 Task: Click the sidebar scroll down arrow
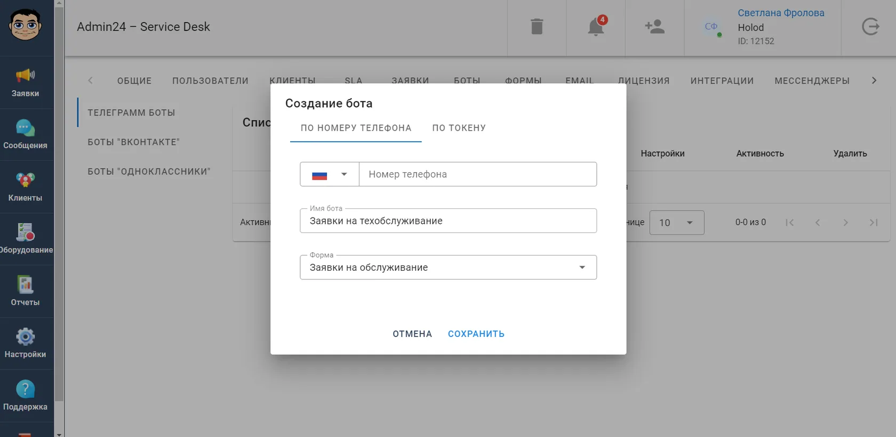click(59, 434)
